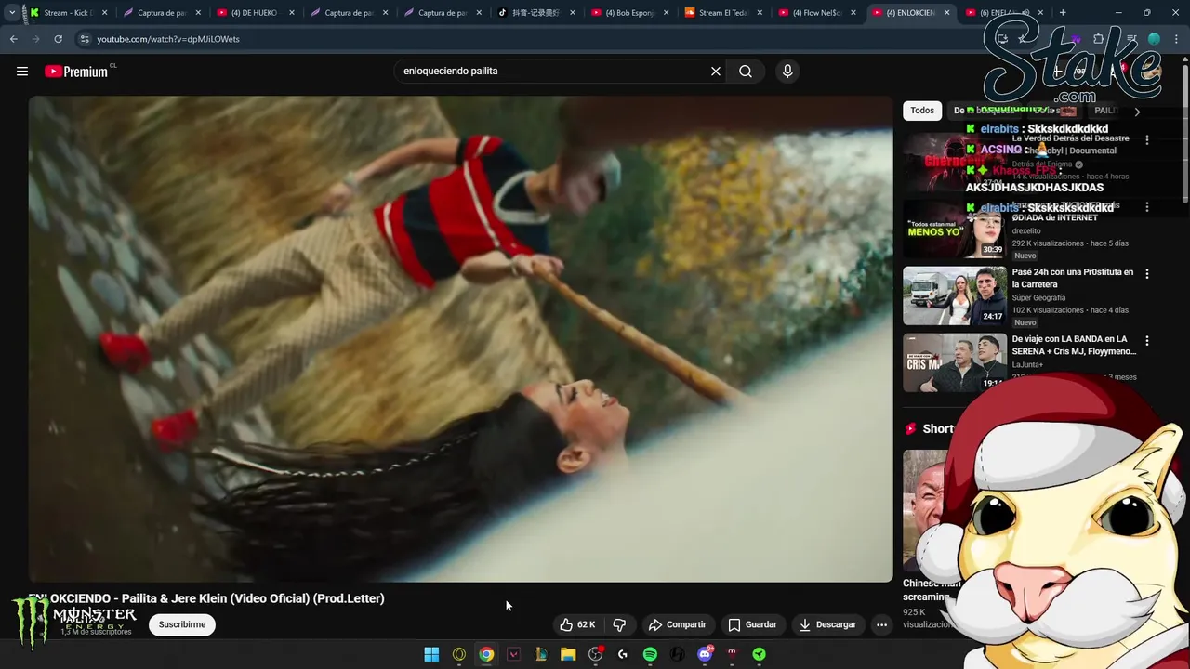
Task: Launch Valorant from the taskbar
Action: pyautogui.click(x=513, y=655)
